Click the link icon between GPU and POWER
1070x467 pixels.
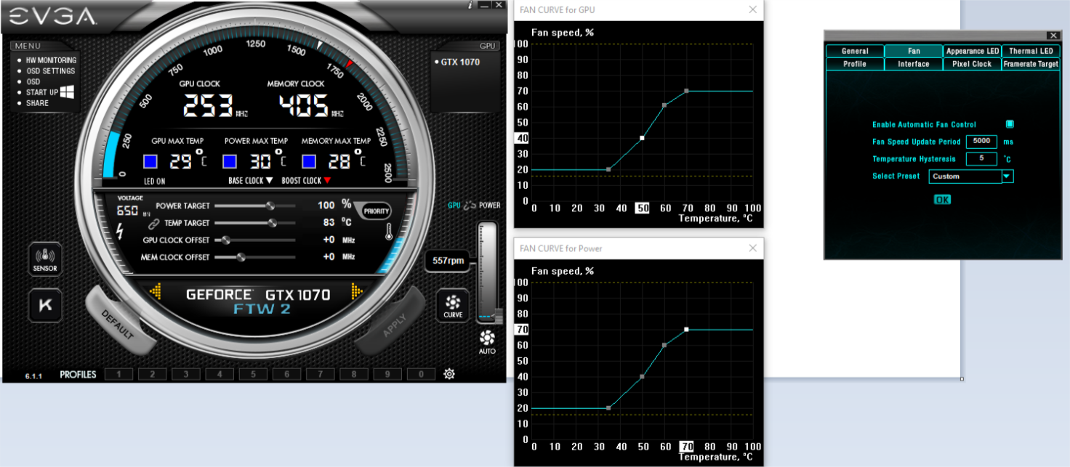tap(470, 206)
